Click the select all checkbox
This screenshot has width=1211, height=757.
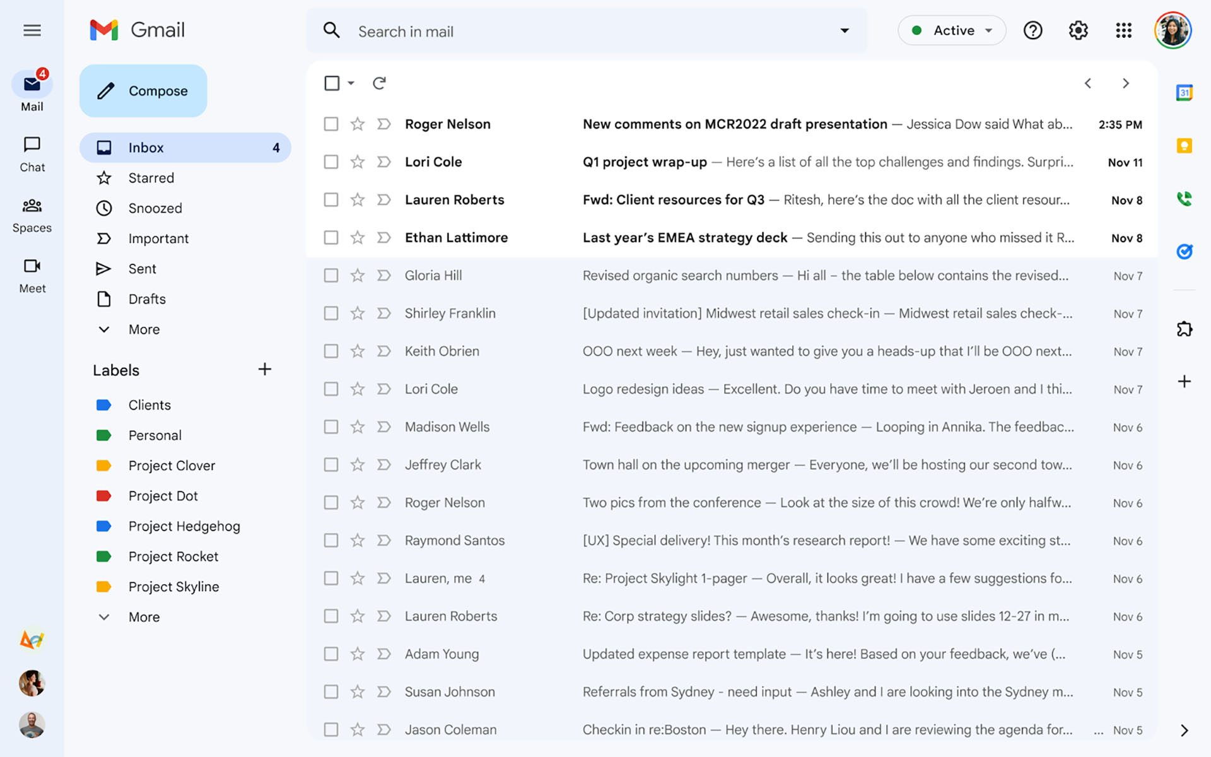(331, 82)
